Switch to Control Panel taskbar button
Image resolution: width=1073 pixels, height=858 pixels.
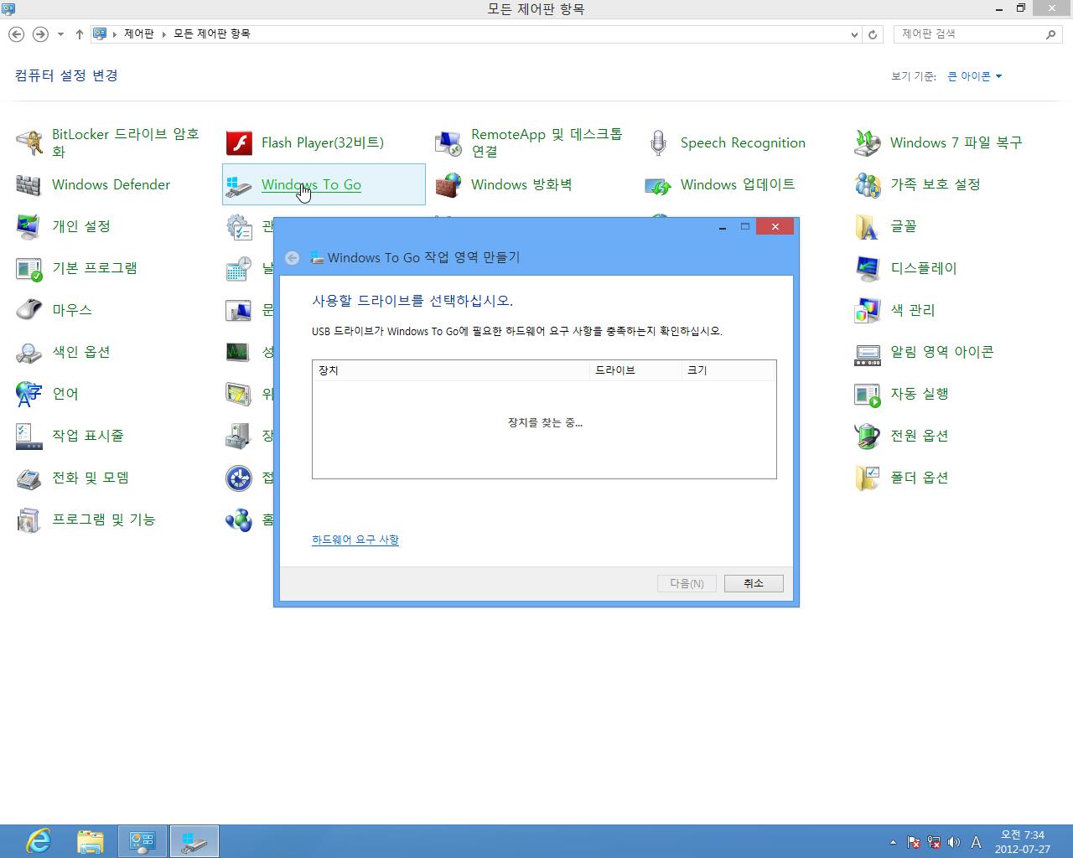(142, 841)
